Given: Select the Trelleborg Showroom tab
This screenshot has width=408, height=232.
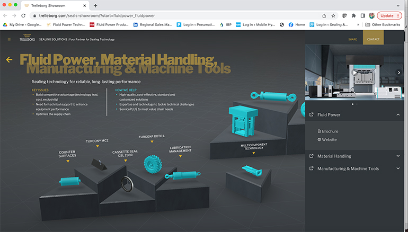Looking at the screenshot, I should click(56, 5).
